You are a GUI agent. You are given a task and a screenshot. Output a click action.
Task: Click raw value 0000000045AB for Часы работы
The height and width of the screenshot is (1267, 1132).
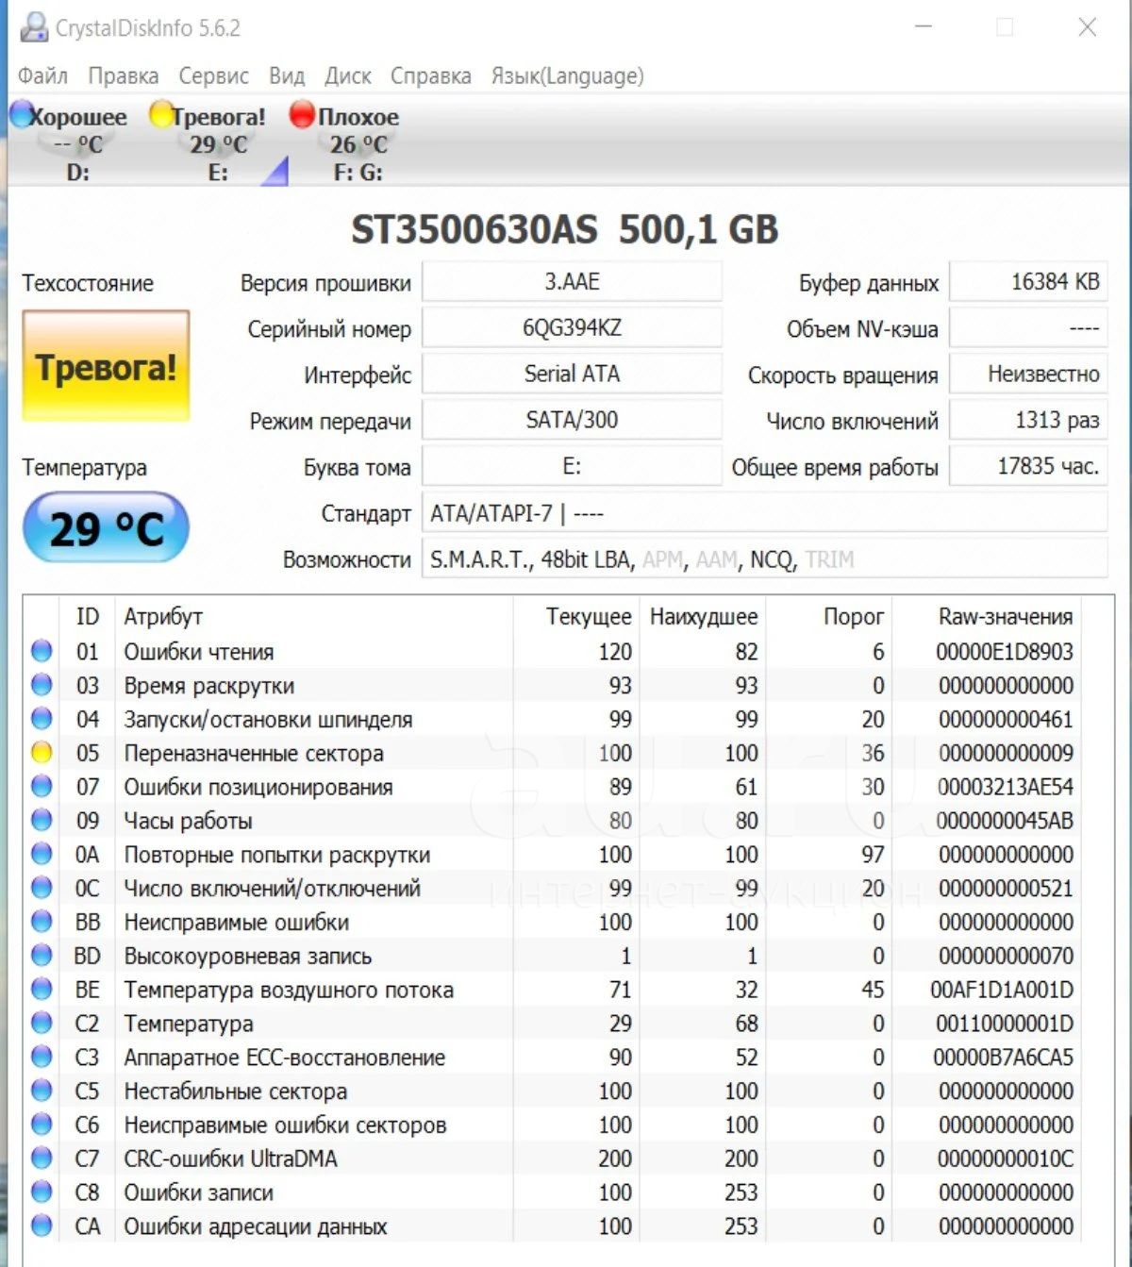(x=1005, y=820)
